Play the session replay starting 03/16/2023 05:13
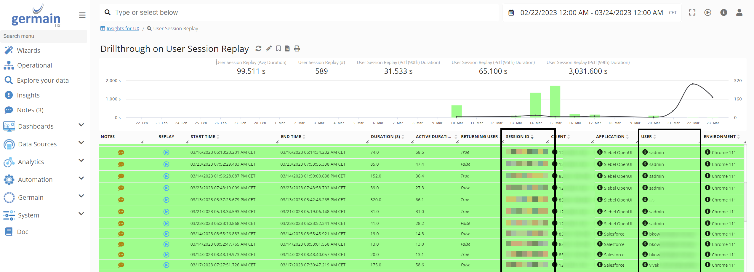Image resolution: width=754 pixels, height=272 pixels. pos(166,152)
